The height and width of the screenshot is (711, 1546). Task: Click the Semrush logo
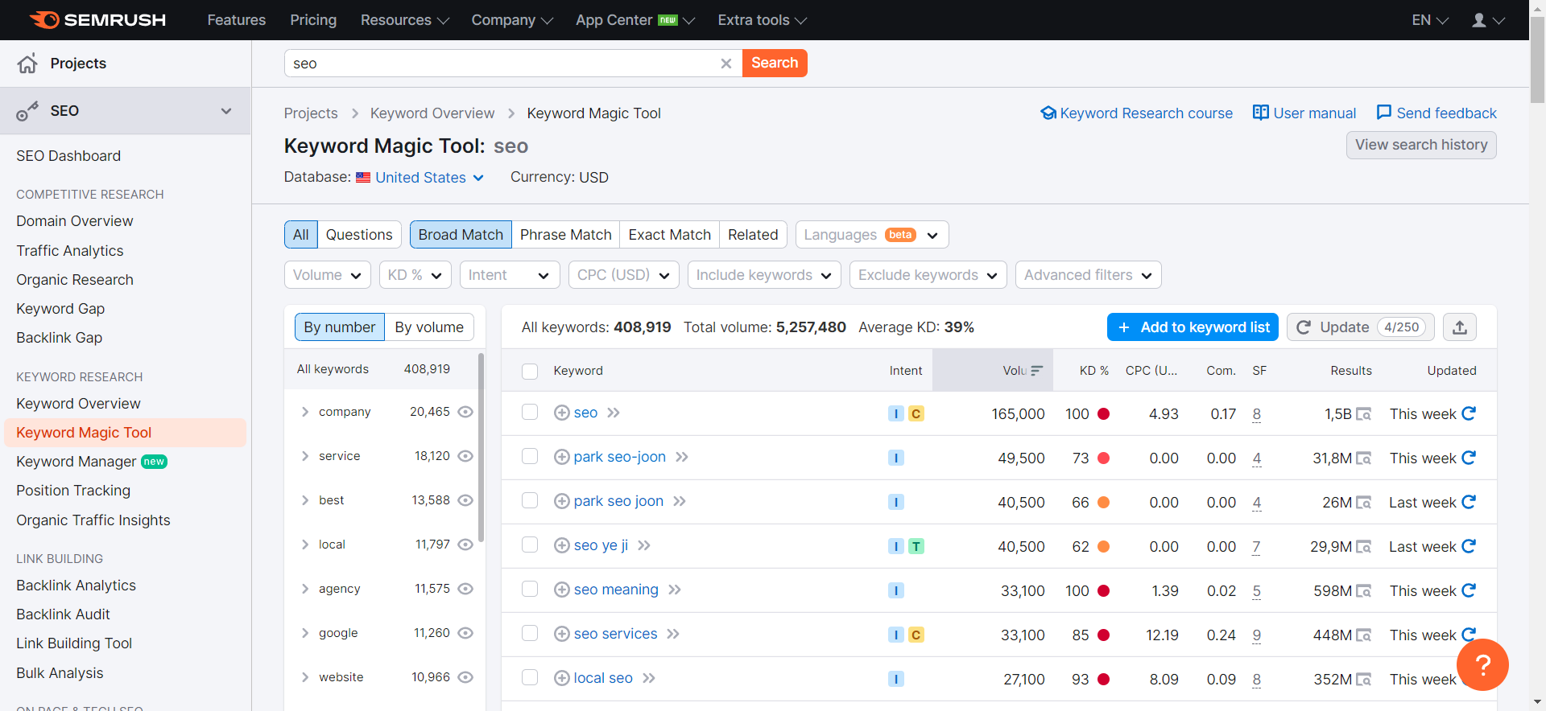pos(97,20)
